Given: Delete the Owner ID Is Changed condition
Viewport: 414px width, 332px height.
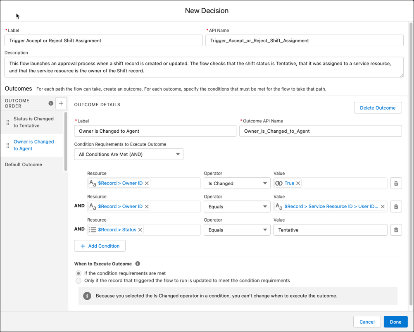Looking at the screenshot, I should click(x=396, y=183).
